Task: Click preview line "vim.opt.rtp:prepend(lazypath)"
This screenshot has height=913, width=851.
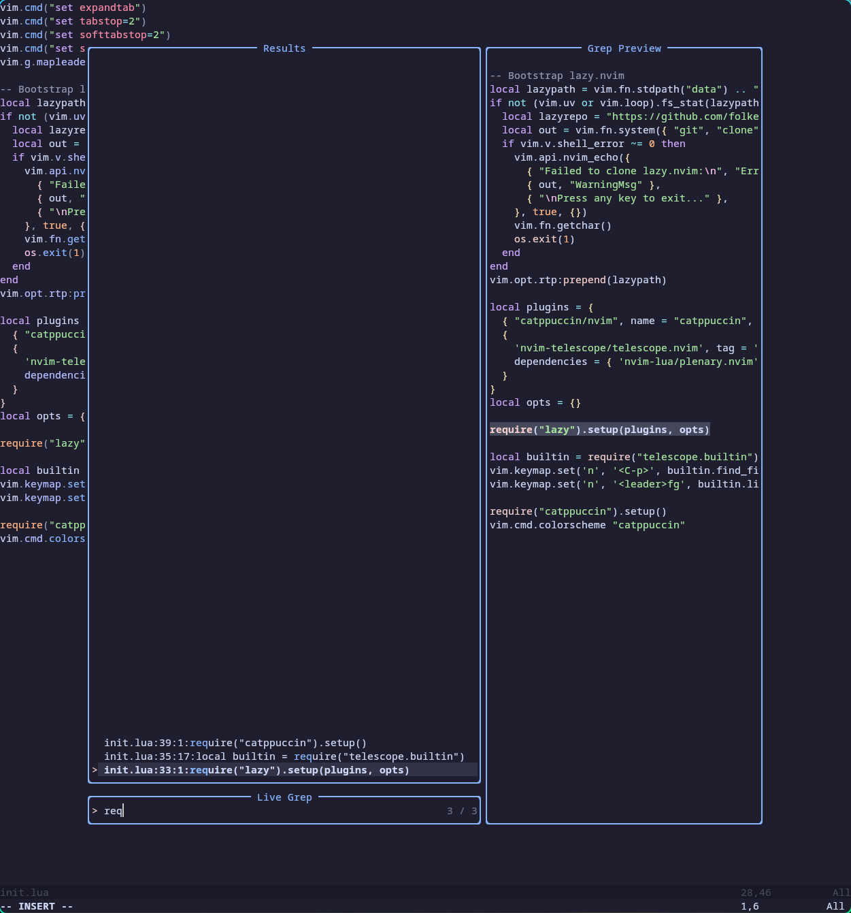Action: click(578, 280)
